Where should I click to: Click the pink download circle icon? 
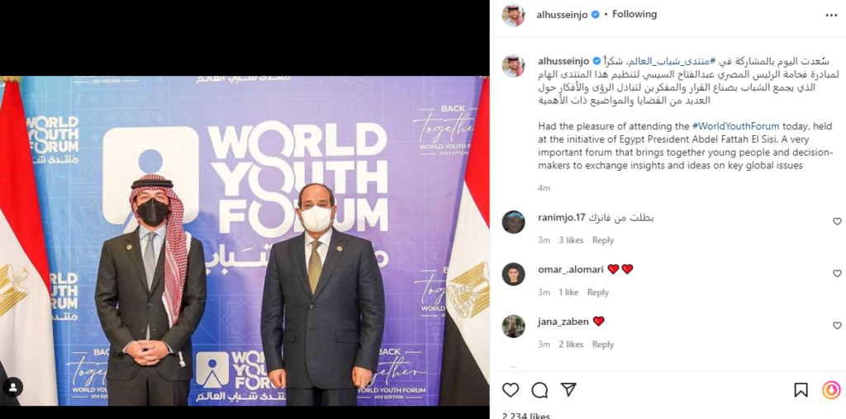(x=831, y=389)
